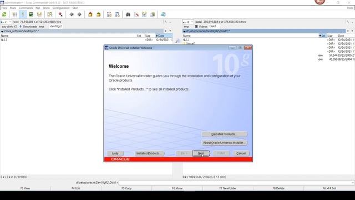Open right panel directory hotlist star

tap(348, 31)
